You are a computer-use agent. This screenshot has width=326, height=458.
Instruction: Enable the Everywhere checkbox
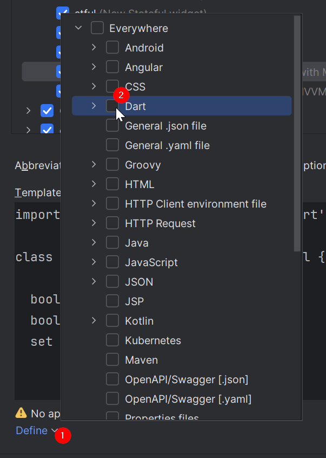pyautogui.click(x=97, y=28)
